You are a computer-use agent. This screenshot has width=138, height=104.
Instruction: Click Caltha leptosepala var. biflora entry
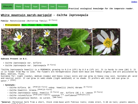pos(23,63)
